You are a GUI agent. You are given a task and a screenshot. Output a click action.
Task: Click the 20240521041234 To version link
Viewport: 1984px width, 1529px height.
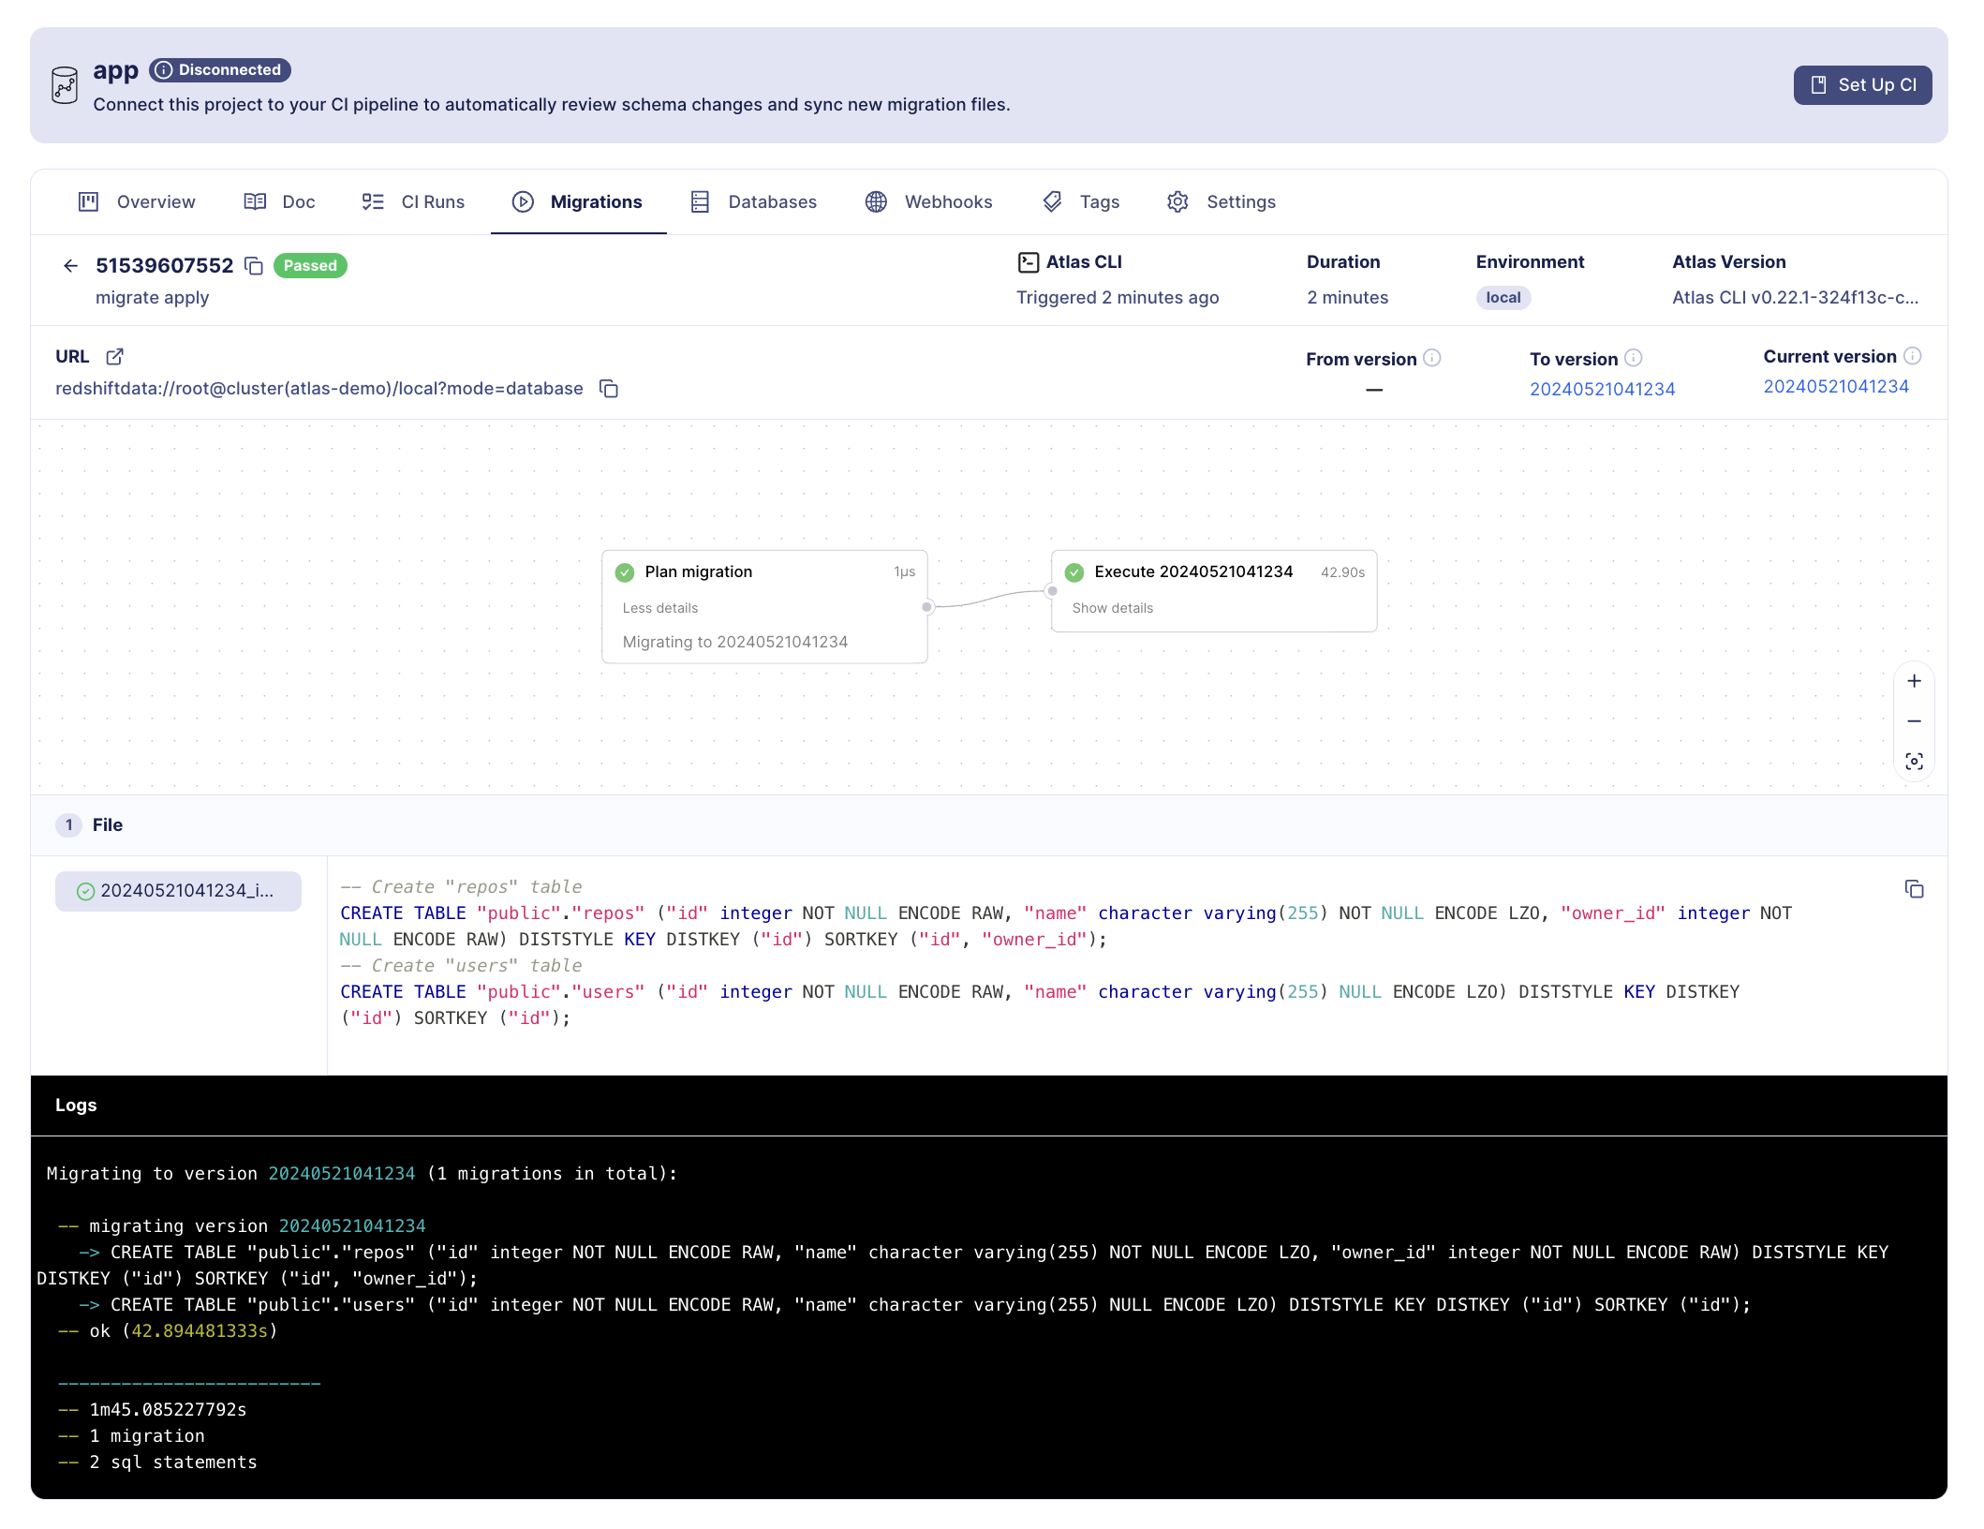tap(1600, 389)
